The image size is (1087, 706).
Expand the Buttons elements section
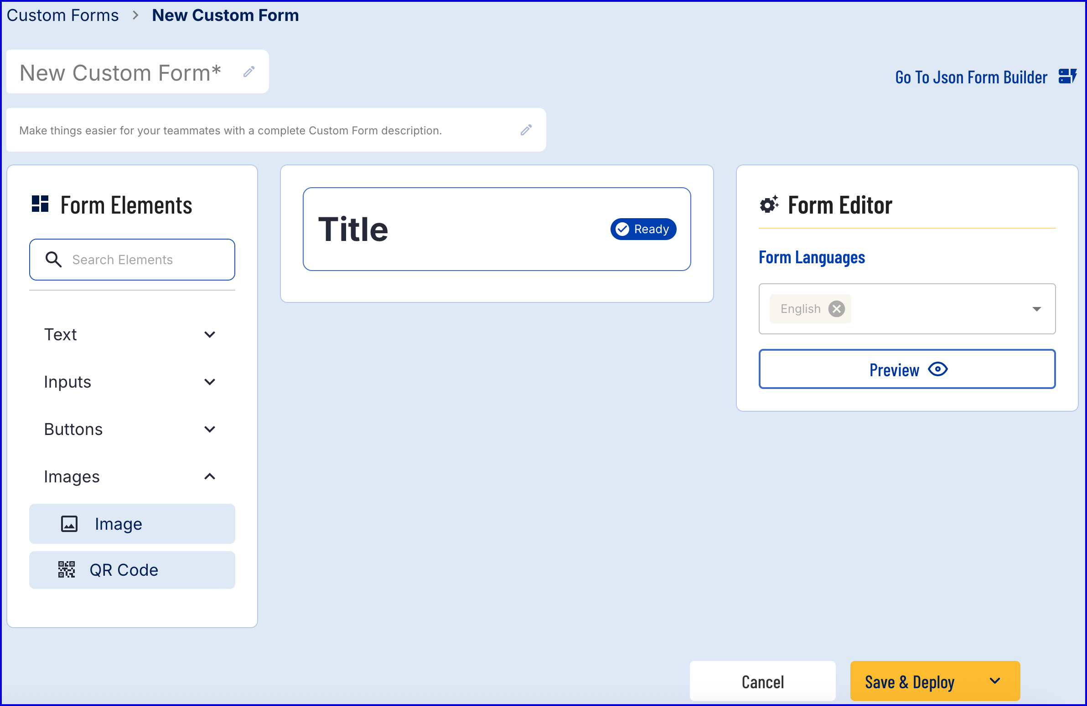pyautogui.click(x=210, y=430)
